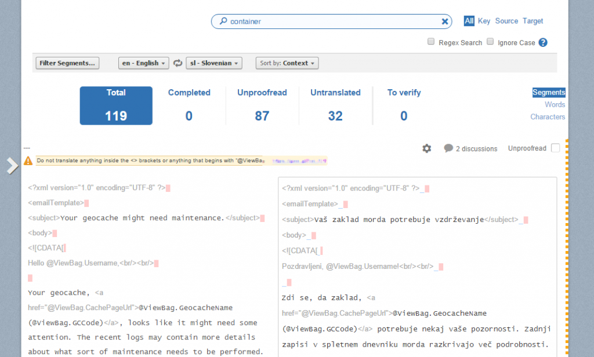Open the en - English language dropdown
The width and height of the screenshot is (594, 357).
143,63
